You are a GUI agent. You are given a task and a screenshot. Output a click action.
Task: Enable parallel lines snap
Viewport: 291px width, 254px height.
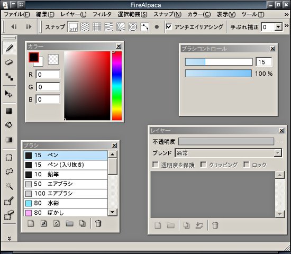(85, 27)
